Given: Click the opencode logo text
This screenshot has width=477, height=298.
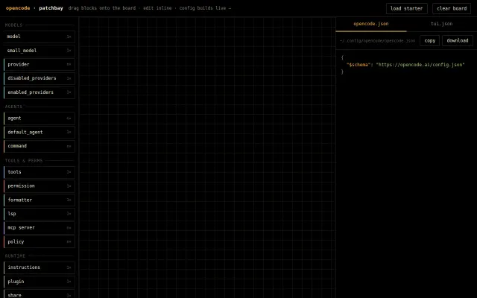Looking at the screenshot, I should coord(18,8).
